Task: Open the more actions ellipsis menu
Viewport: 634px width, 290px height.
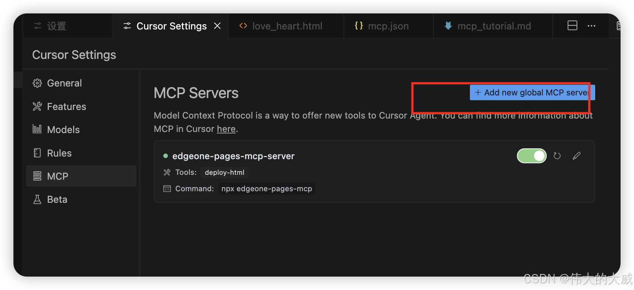Action: coord(591,26)
